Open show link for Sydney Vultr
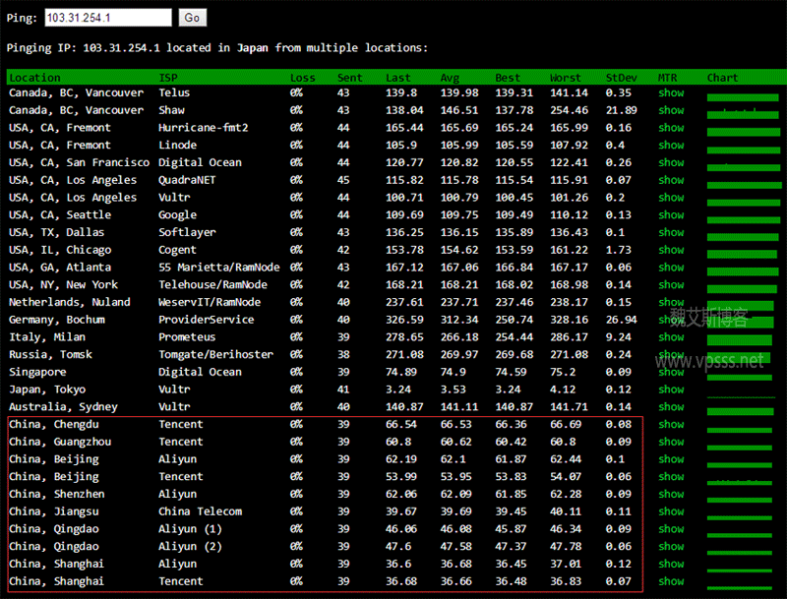Screen dimensions: 787x599 tap(671, 407)
